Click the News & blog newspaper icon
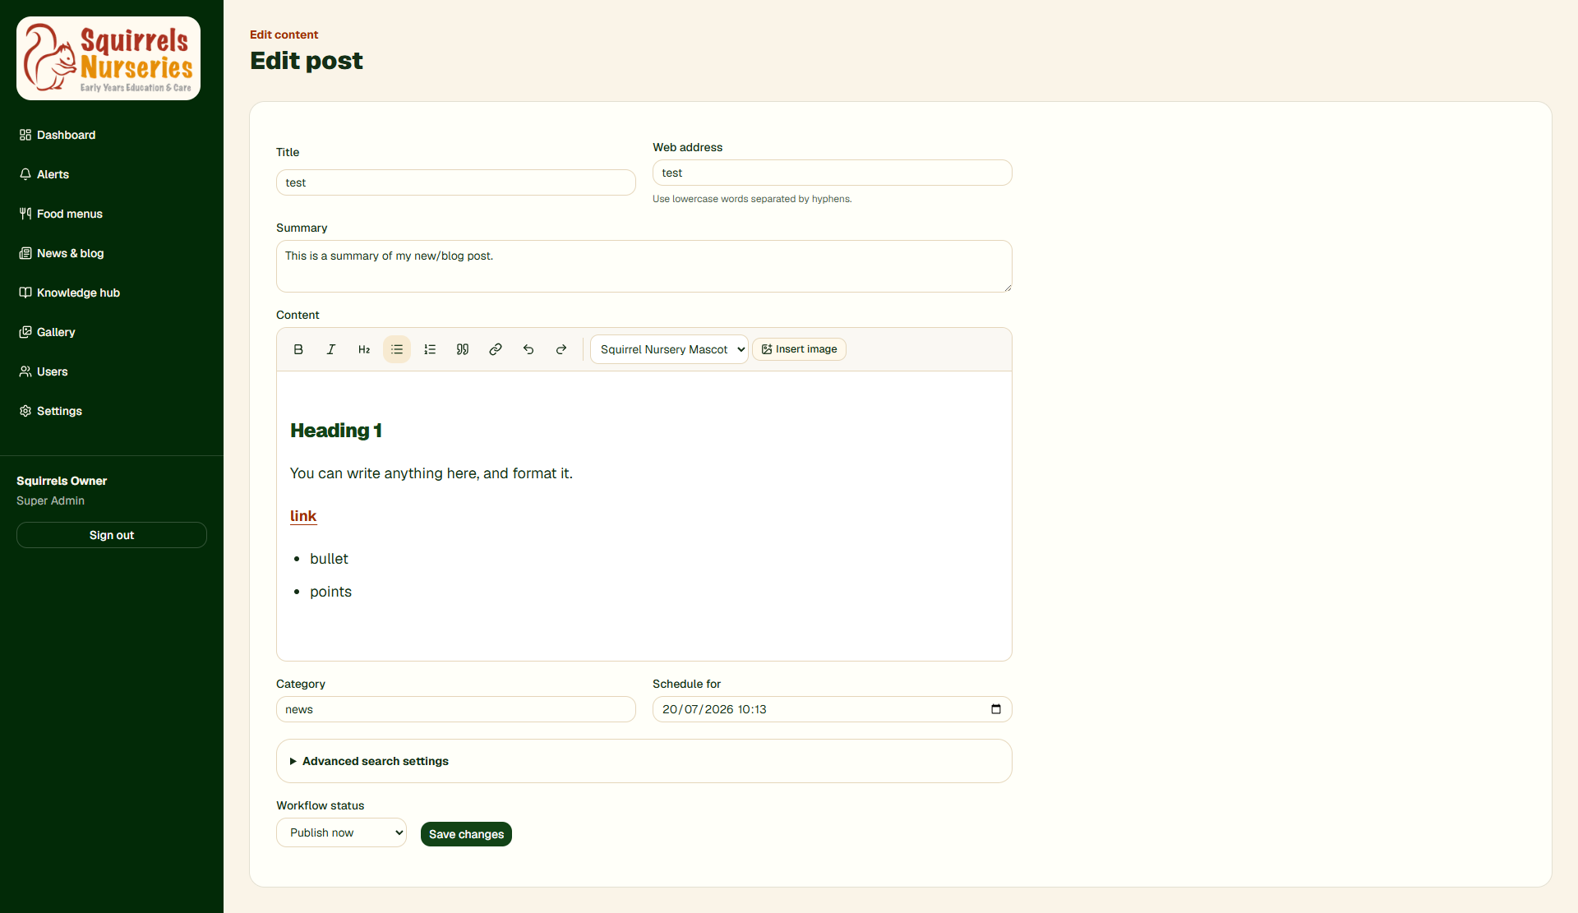1578x913 pixels. click(25, 253)
